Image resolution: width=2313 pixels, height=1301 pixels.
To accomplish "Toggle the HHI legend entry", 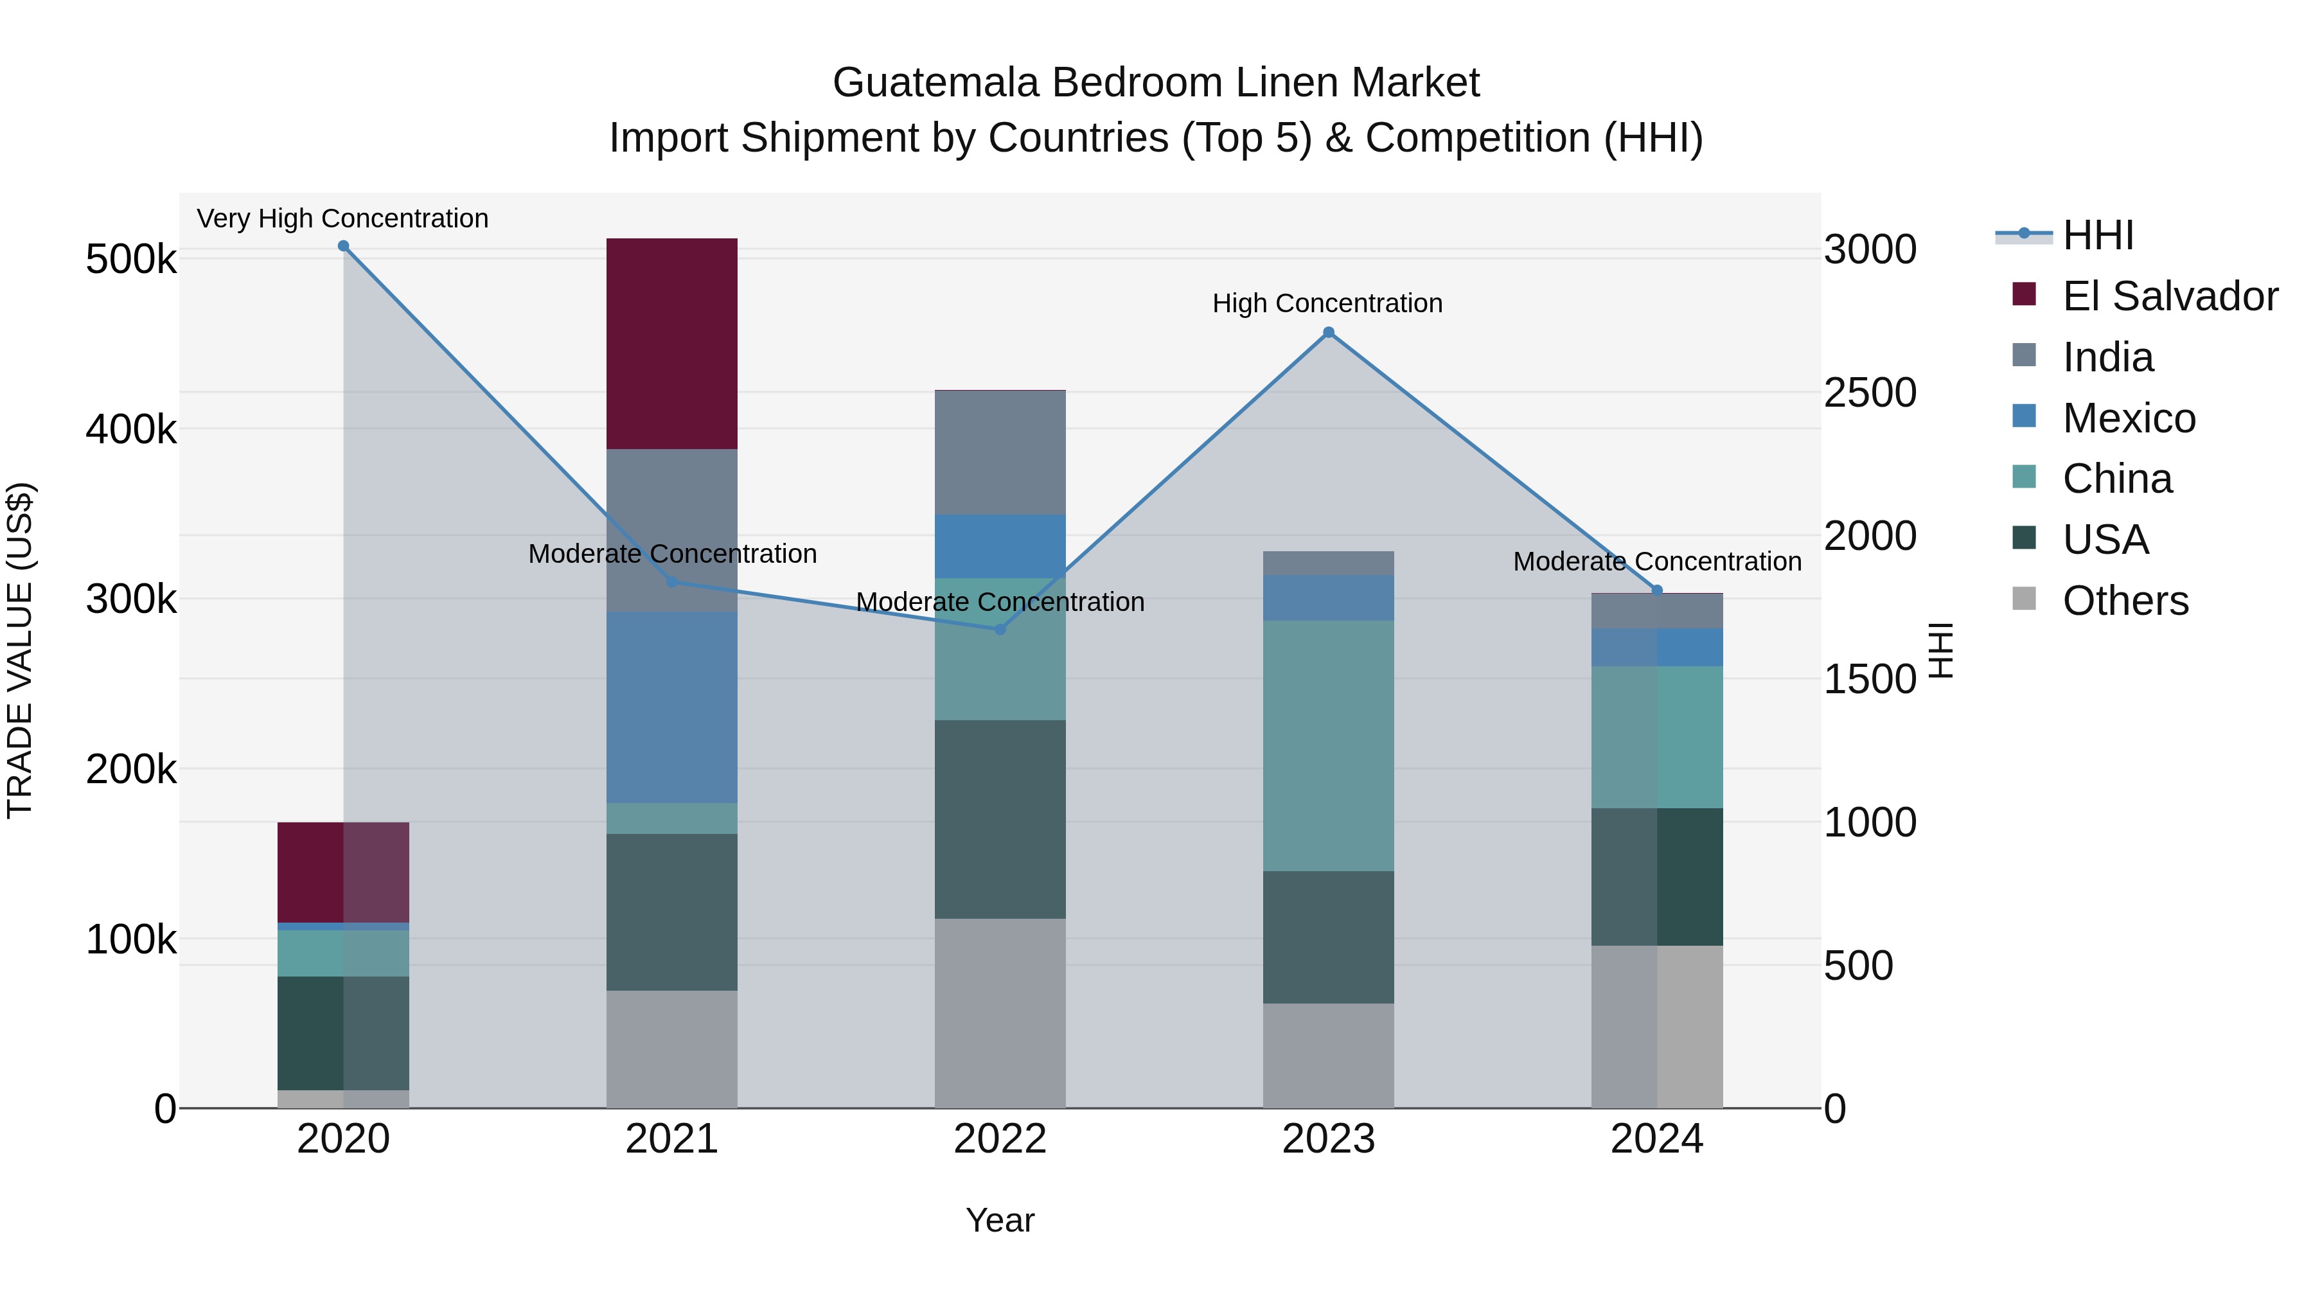I will tap(2064, 235).
